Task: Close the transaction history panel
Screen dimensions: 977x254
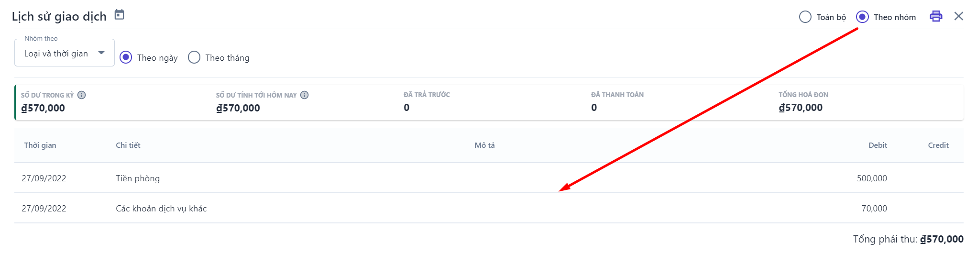Action: (x=958, y=16)
